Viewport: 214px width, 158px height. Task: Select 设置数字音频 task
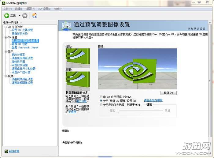[20, 65]
